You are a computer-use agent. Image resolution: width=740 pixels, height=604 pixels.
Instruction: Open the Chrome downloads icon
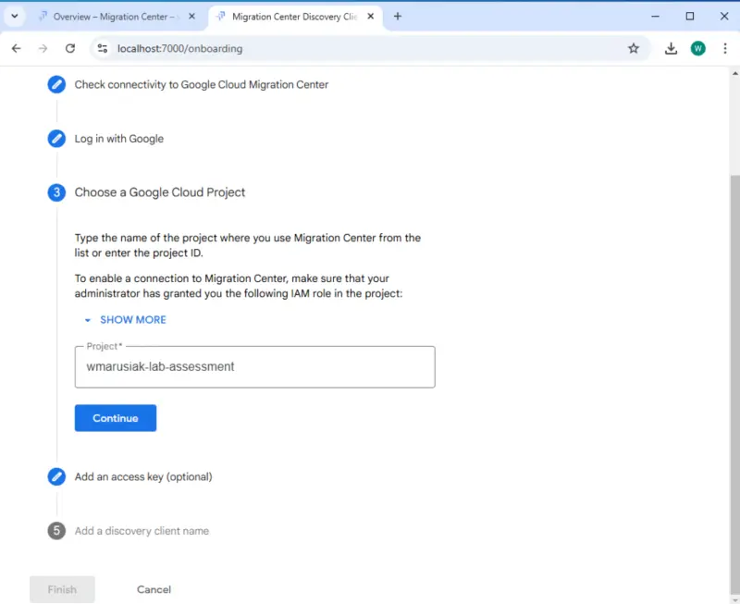click(x=671, y=48)
